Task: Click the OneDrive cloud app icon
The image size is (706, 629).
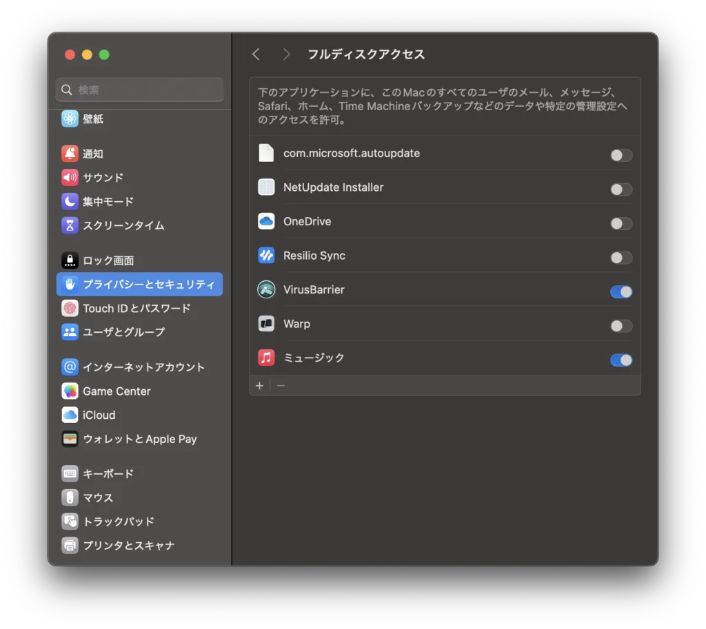Action: pyautogui.click(x=266, y=221)
